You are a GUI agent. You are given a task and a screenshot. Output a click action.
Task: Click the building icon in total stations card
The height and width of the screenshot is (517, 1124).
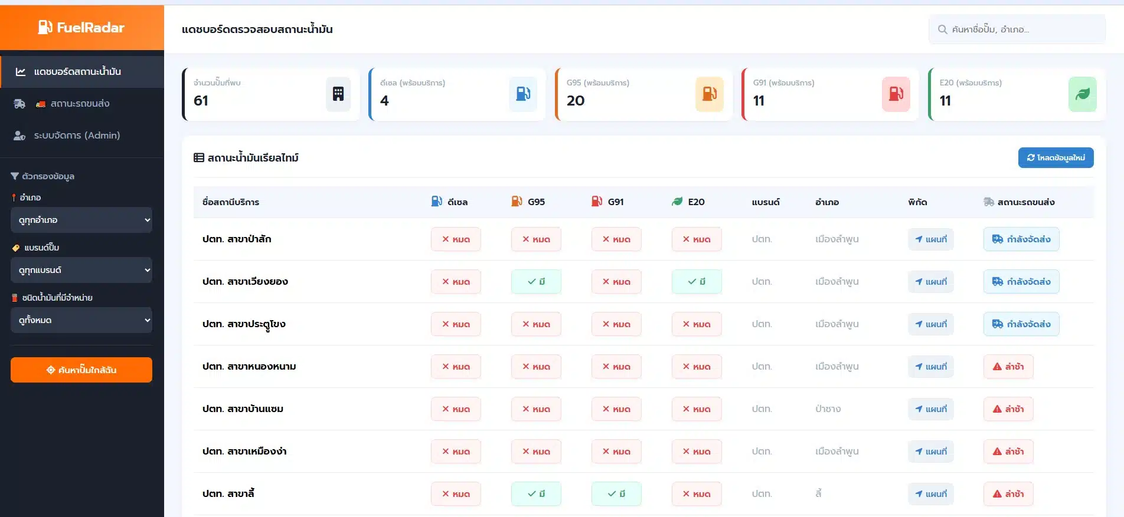[338, 94]
